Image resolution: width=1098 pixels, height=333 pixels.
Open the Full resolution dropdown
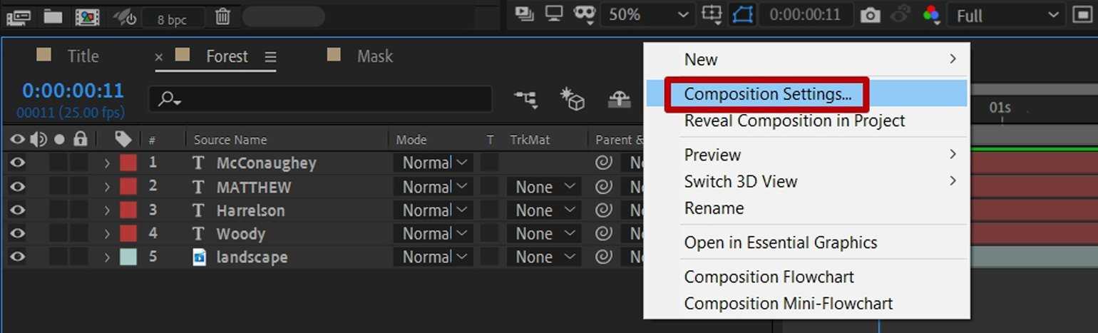coord(1005,15)
